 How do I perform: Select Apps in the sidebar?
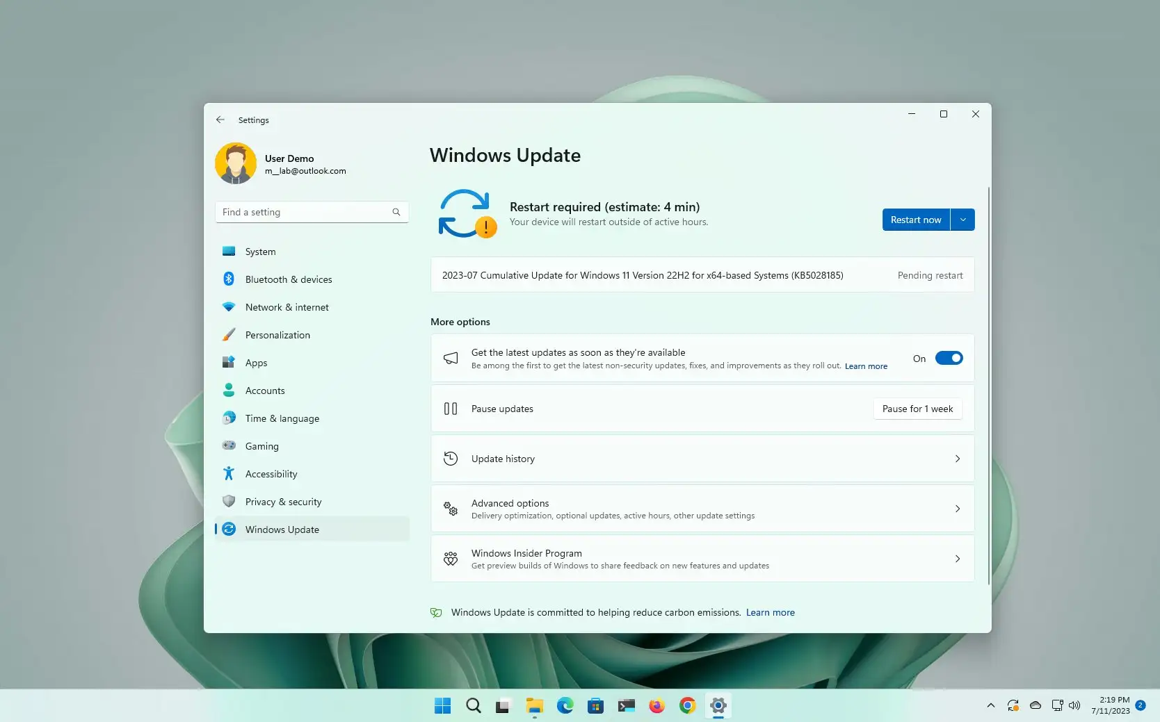click(x=312, y=363)
